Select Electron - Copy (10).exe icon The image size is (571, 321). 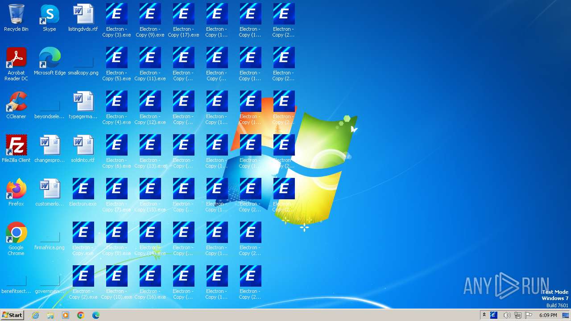[116, 283]
